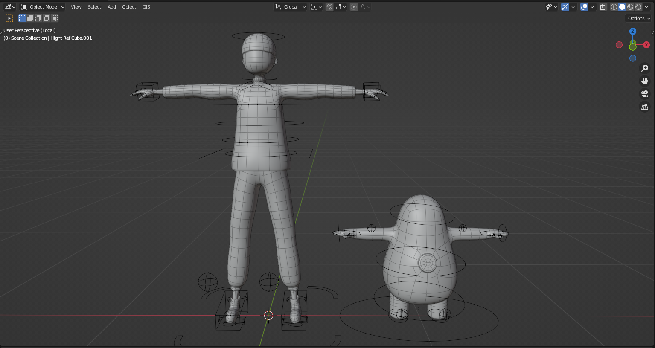Expand the toolbar arrow at left edge

tap(1, 32)
